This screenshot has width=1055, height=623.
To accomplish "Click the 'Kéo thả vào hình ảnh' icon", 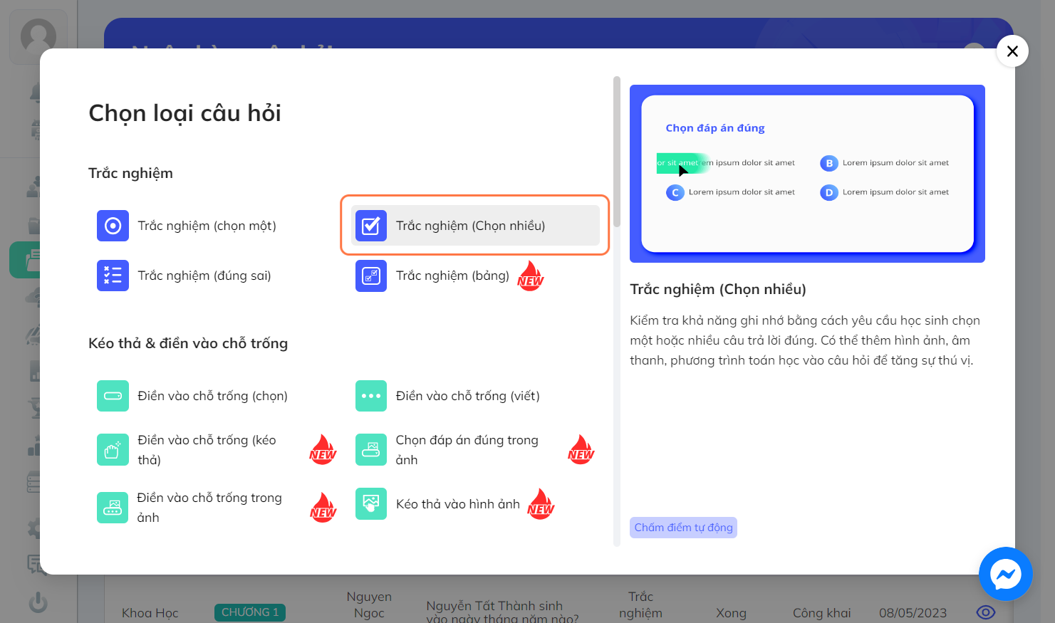I will point(371,504).
